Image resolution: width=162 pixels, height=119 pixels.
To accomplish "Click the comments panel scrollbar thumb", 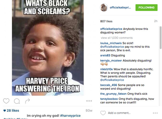I will pyautogui.click(x=161, y=38).
